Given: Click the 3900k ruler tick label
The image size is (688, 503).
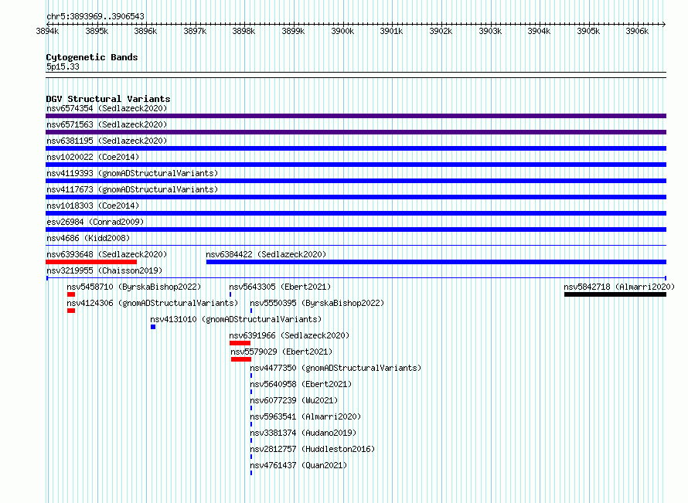Looking at the screenshot, I should [342, 31].
